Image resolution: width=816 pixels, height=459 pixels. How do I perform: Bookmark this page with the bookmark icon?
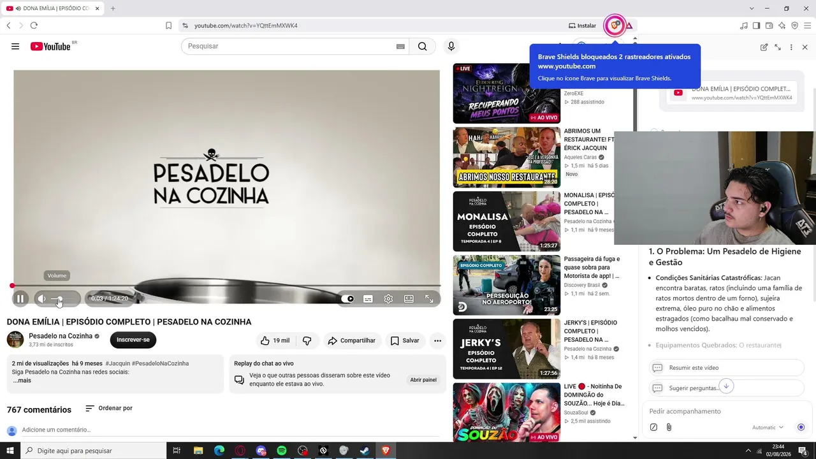point(168,25)
